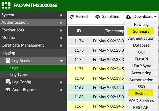The height and width of the screenshot is (111, 159).
Task: Sort by the ID column header
Action: click(79, 31)
